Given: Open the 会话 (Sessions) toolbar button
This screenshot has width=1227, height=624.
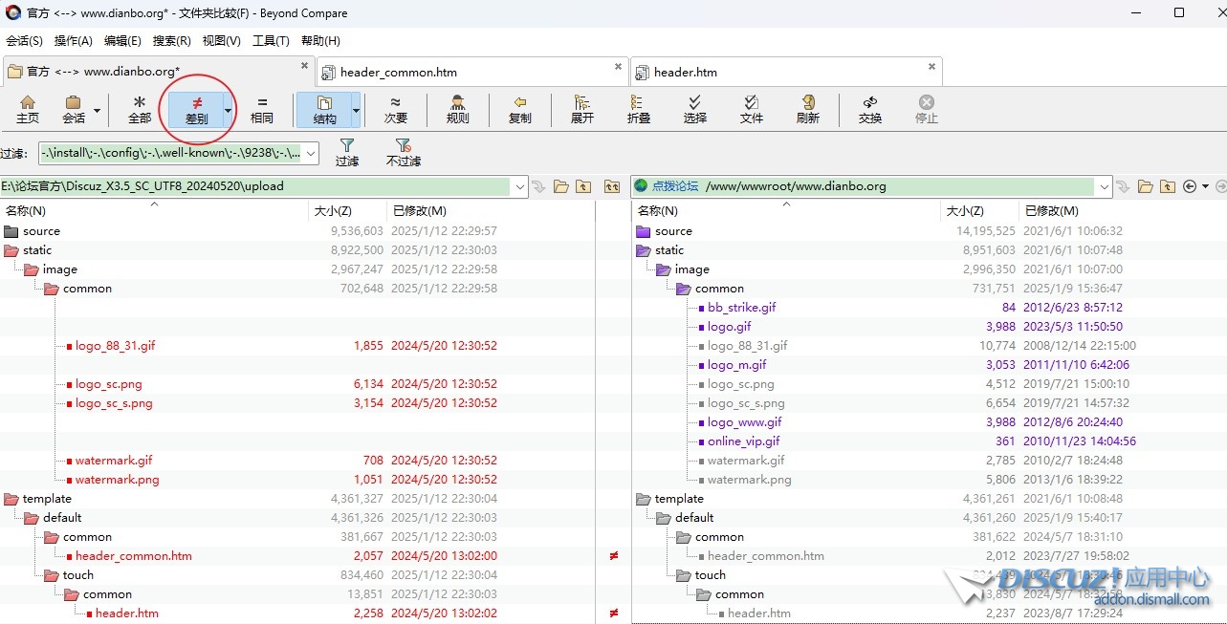Looking at the screenshot, I should pyautogui.click(x=74, y=109).
